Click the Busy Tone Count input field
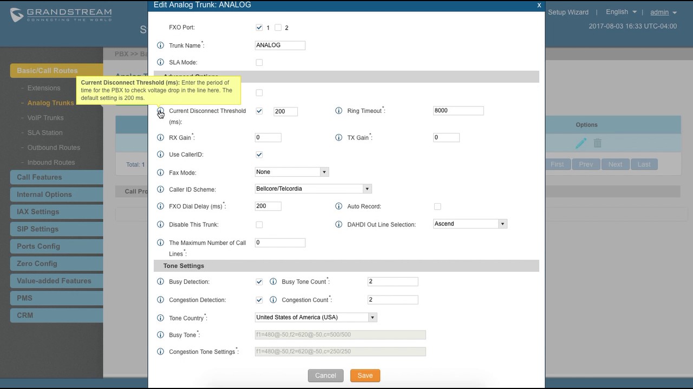The height and width of the screenshot is (389, 693). 393,281
